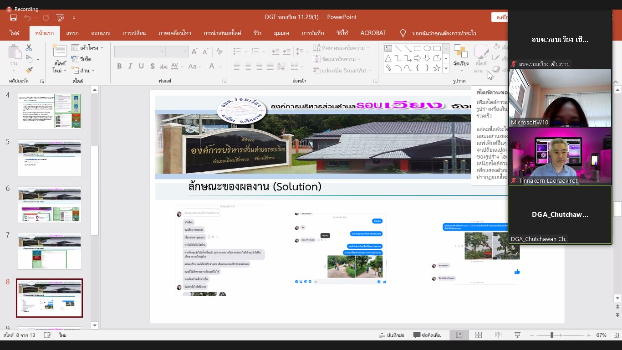Center text in the paragraph group

[x=248, y=67]
